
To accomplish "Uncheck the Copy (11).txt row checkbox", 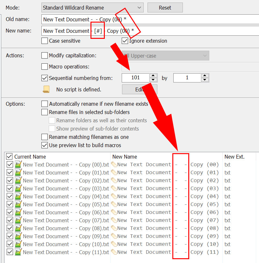I will (x=10, y=252).
